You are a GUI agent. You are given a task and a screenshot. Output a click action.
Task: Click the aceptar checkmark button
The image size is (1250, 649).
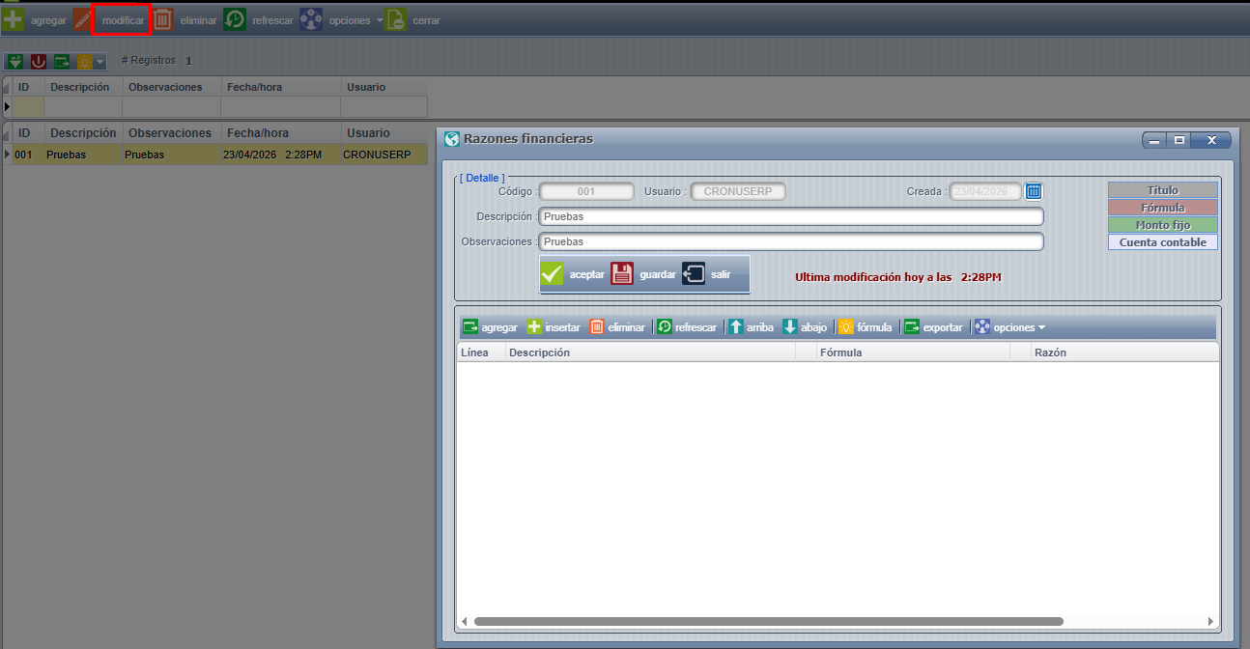[x=573, y=274]
